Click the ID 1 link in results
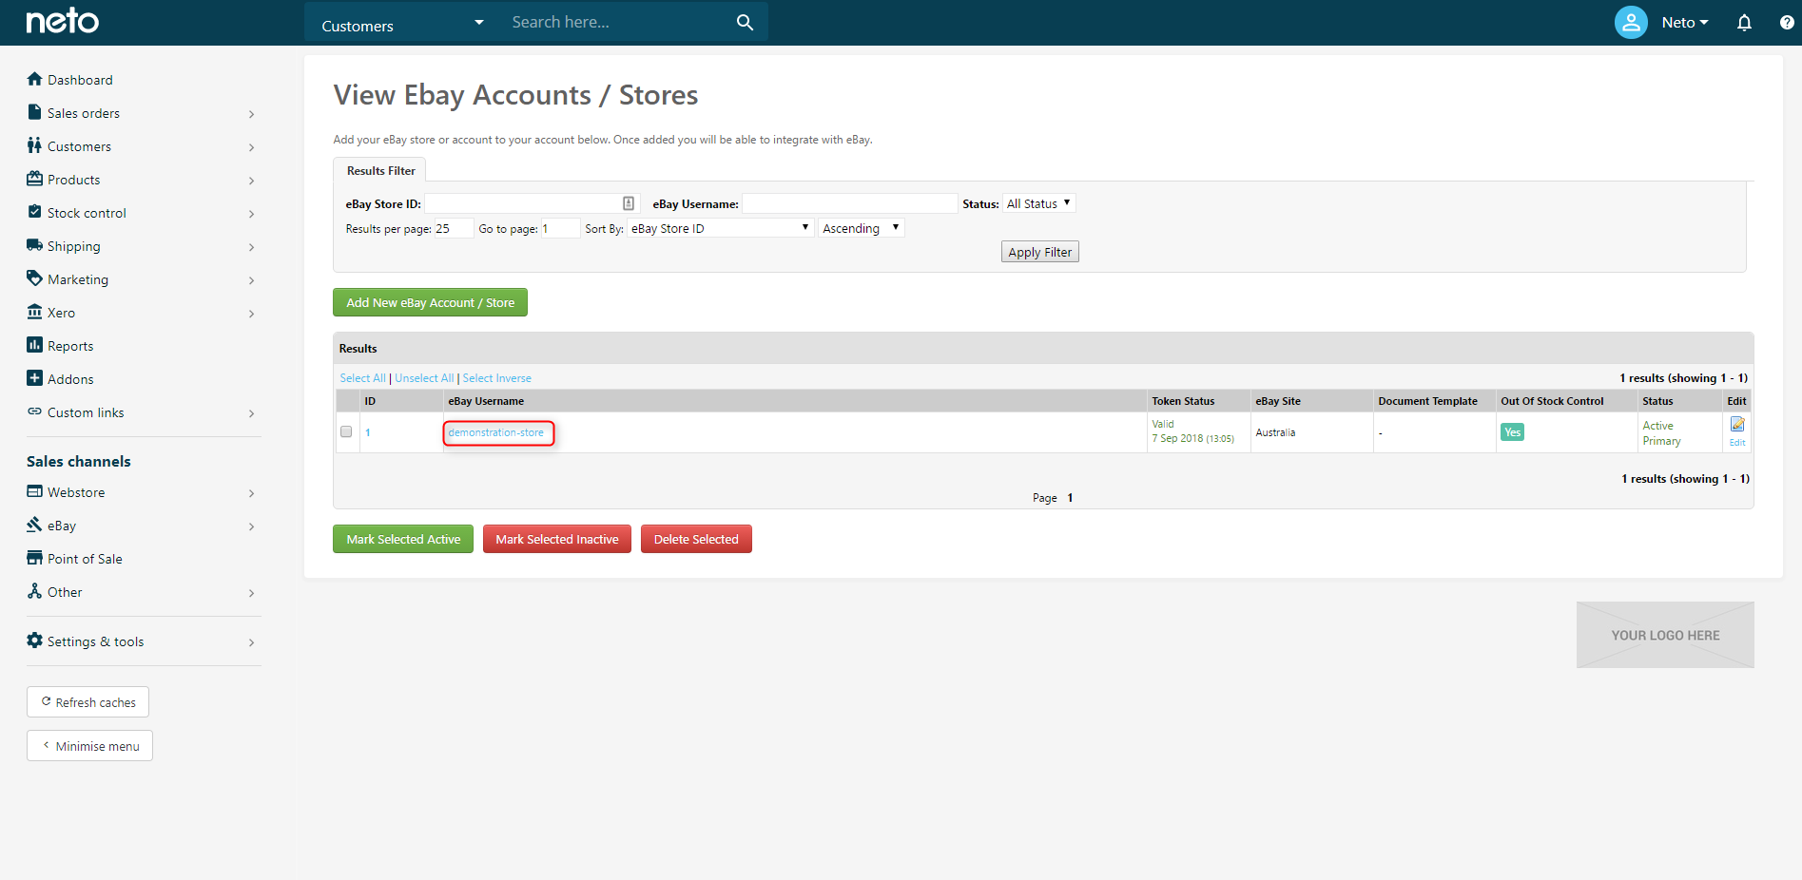This screenshot has width=1802, height=880. click(x=368, y=432)
